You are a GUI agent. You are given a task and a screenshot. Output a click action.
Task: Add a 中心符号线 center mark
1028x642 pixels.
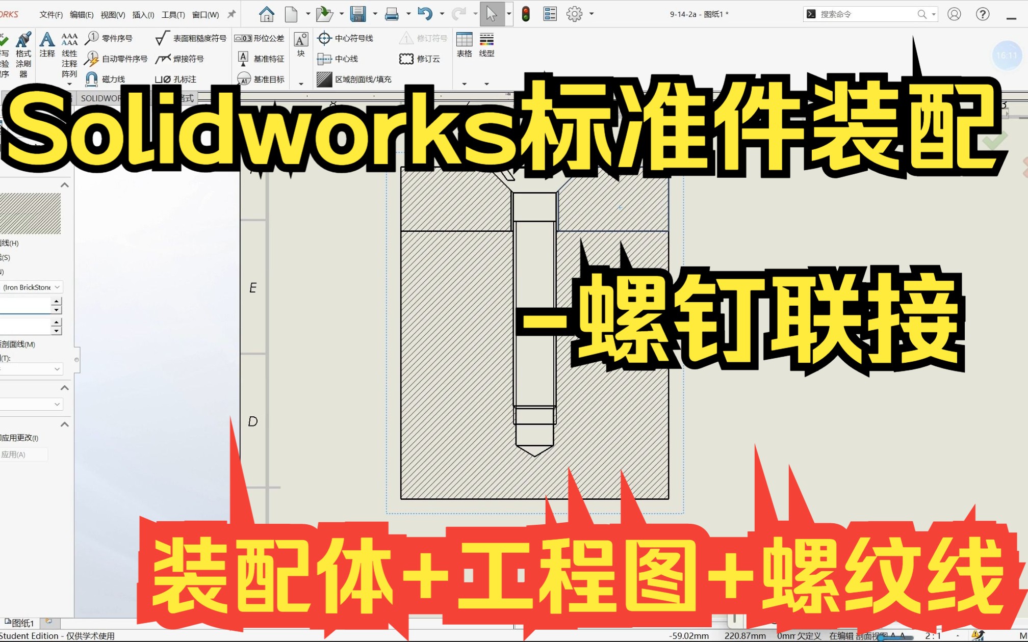346,38
